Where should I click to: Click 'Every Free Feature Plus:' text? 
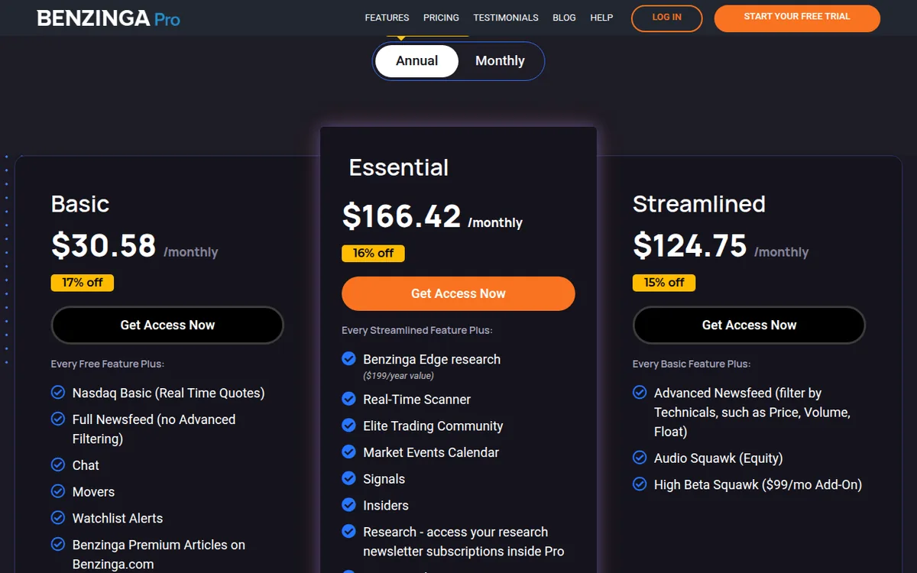108,364
